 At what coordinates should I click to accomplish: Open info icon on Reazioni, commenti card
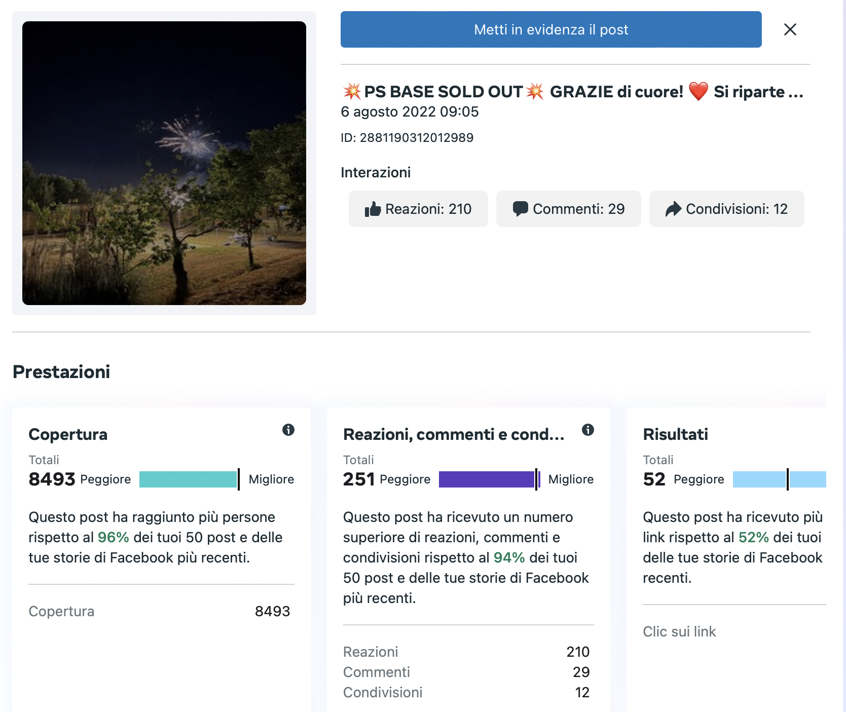click(588, 430)
